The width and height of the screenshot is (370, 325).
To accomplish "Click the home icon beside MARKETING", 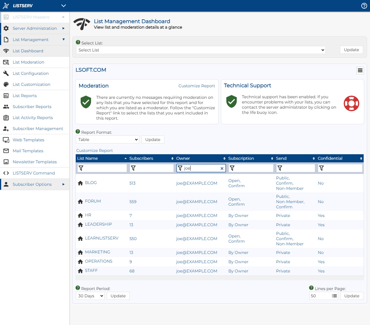I will pyautogui.click(x=80, y=252).
